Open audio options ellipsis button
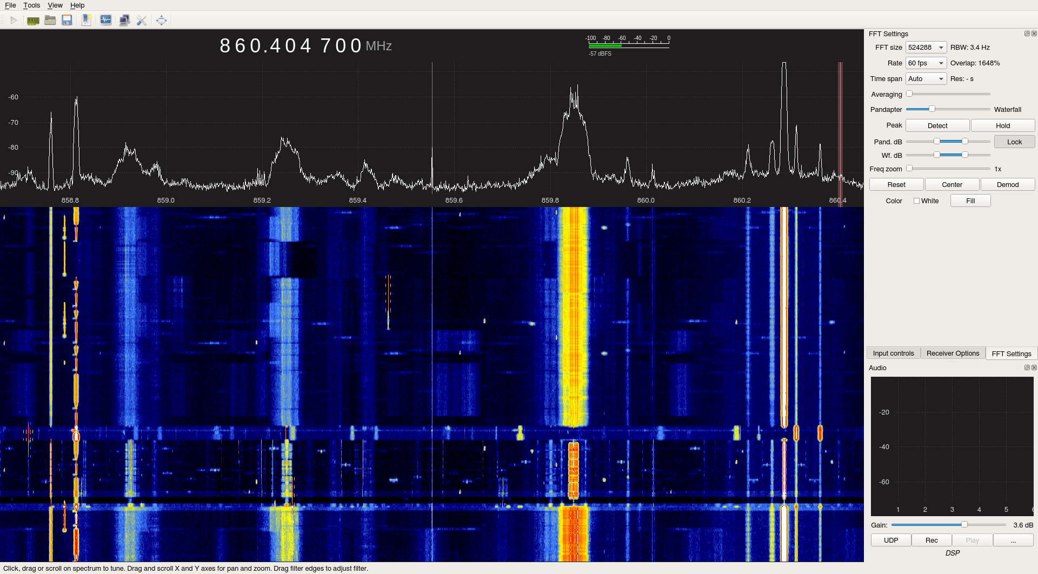The height and width of the screenshot is (574, 1038). (1013, 540)
